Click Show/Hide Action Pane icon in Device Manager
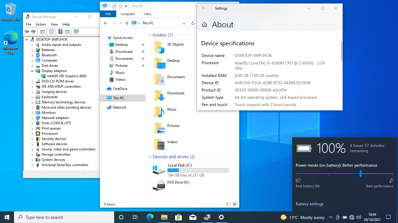The width and height of the screenshot is (398, 223). [x=67, y=31]
